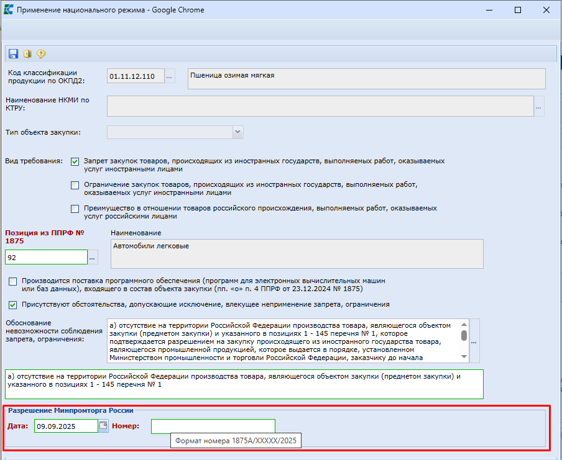Open the OKPD2 code lookup ellipsis button
The height and width of the screenshot is (460, 562).
tap(170, 76)
